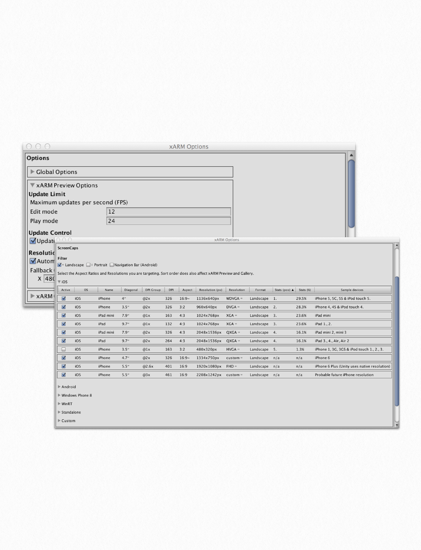This screenshot has height=550, width=421.
Task: Enable the Landscape filter checkbox
Action: click(x=59, y=265)
